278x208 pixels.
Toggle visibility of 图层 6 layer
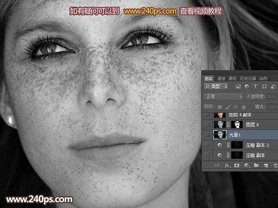tap(207, 124)
